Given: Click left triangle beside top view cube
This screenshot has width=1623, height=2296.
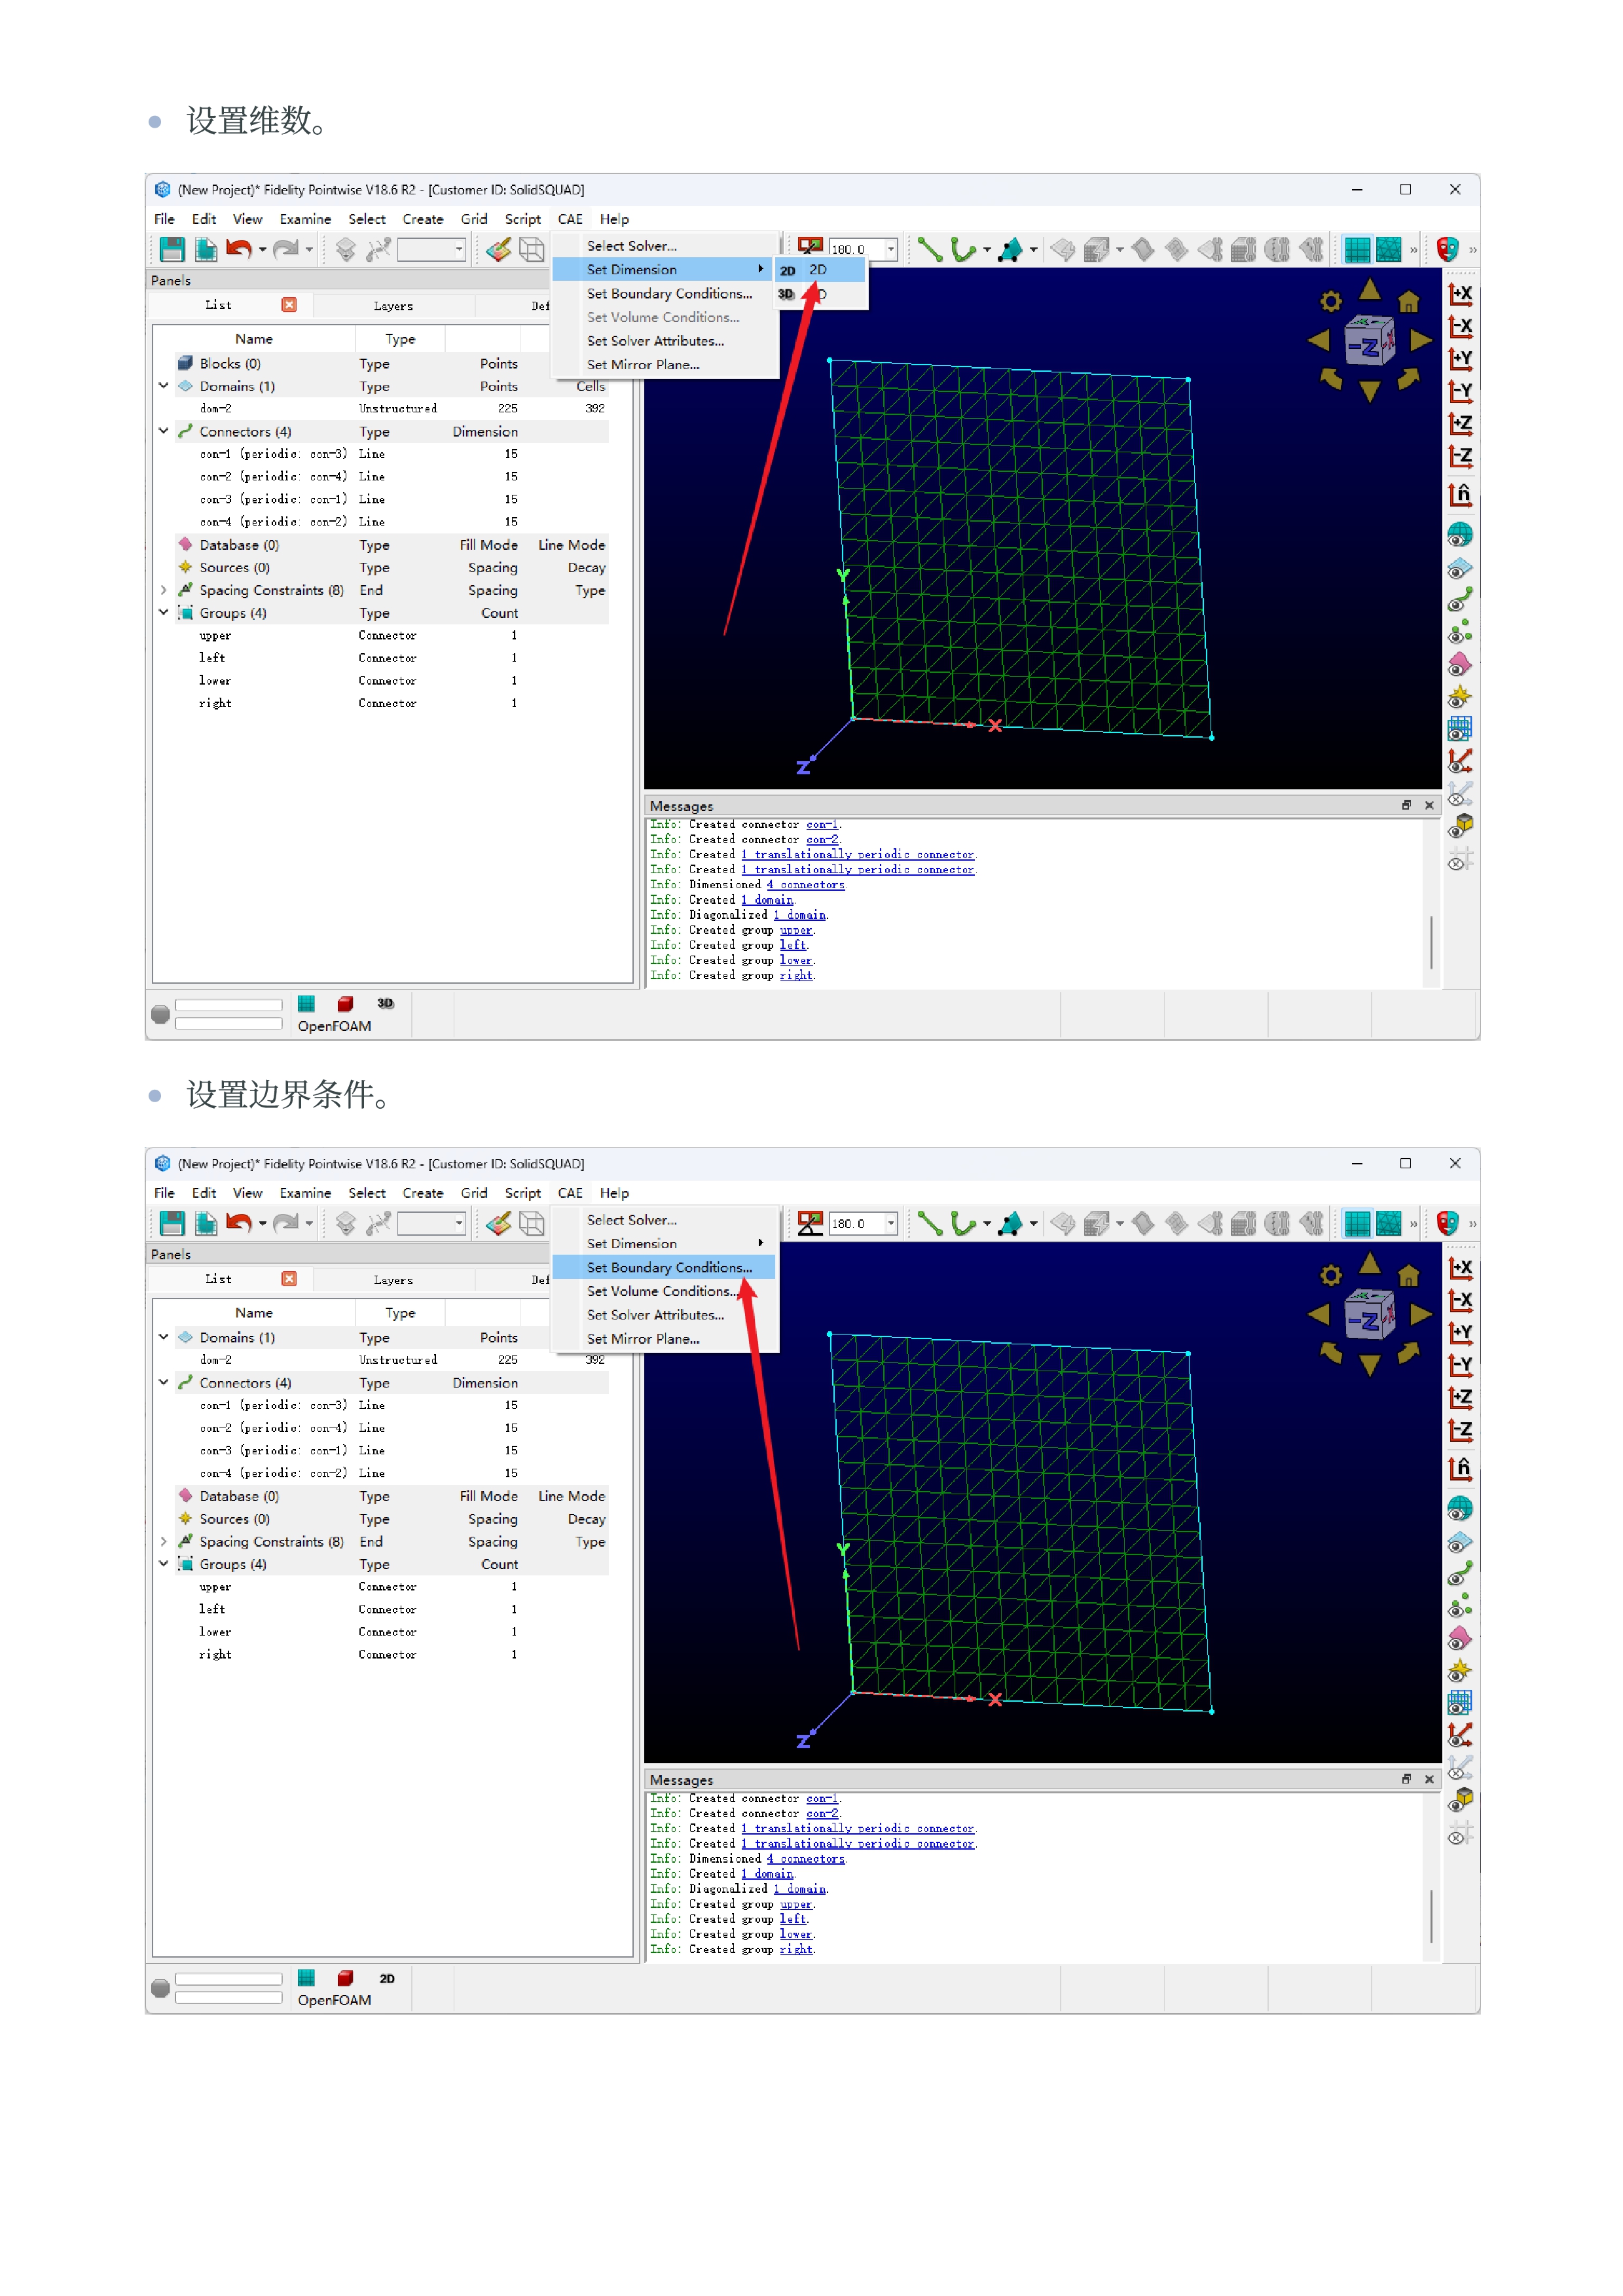Looking at the screenshot, I should click(1319, 341).
